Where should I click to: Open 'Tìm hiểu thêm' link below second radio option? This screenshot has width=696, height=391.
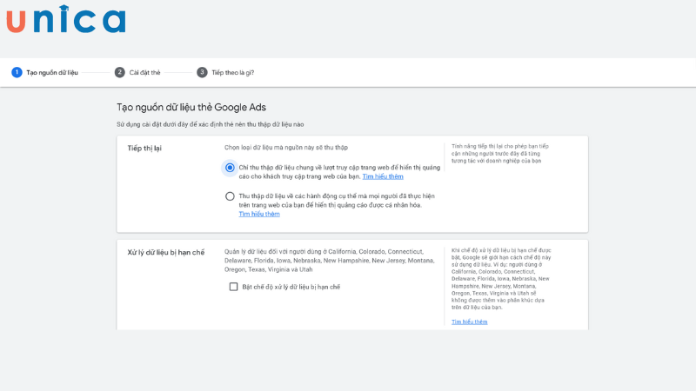(x=259, y=214)
